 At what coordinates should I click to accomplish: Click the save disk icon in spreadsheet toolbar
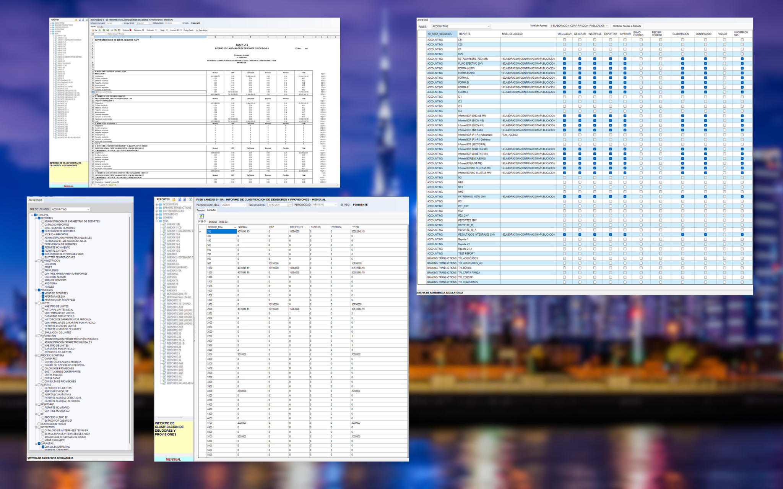pyautogui.click(x=96, y=30)
